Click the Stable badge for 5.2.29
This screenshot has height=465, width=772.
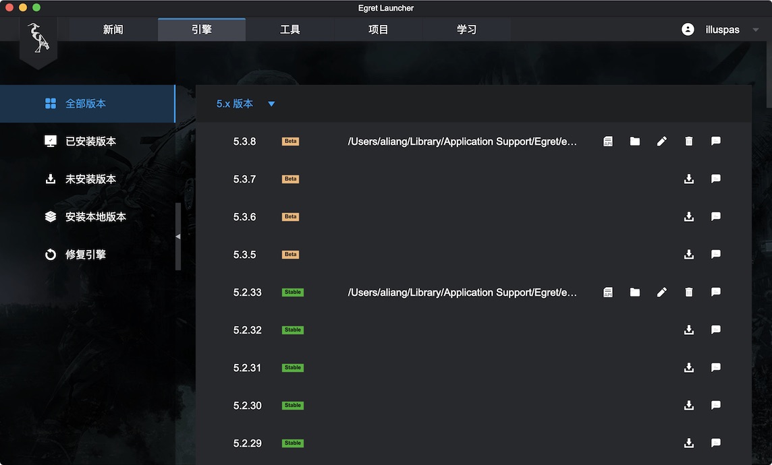pos(292,443)
